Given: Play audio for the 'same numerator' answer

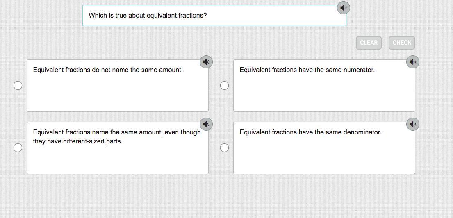Looking at the screenshot, I should 413,62.
